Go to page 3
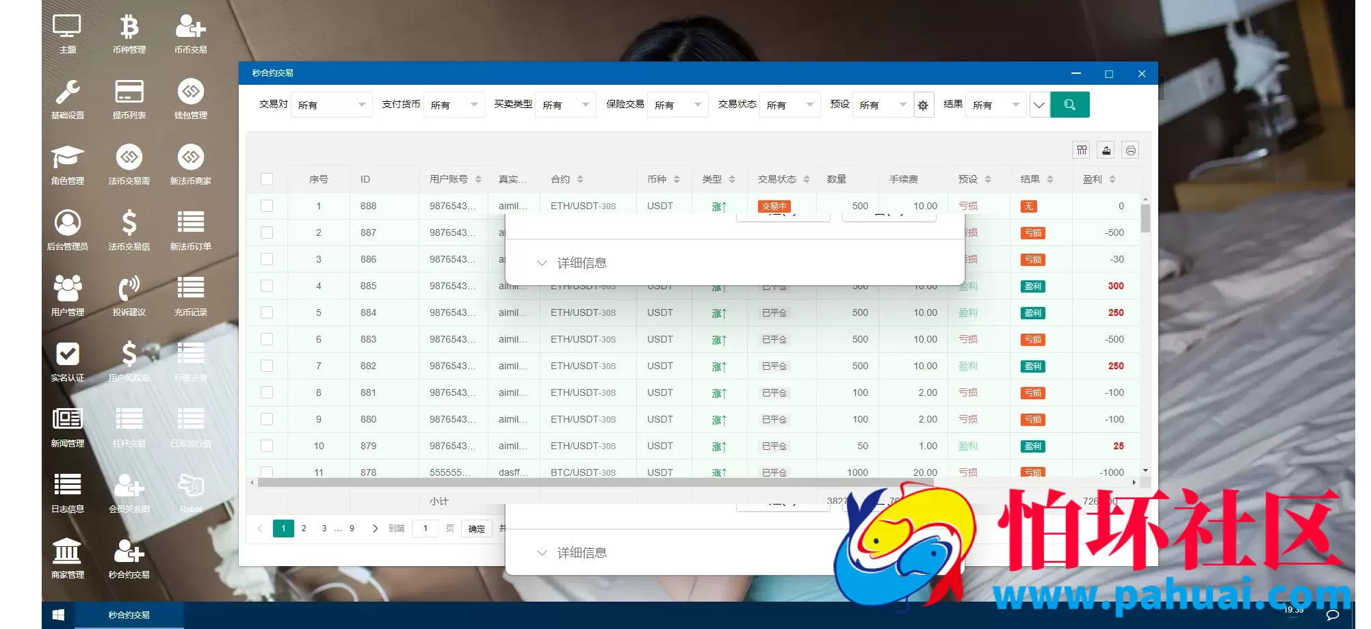 click(x=324, y=528)
